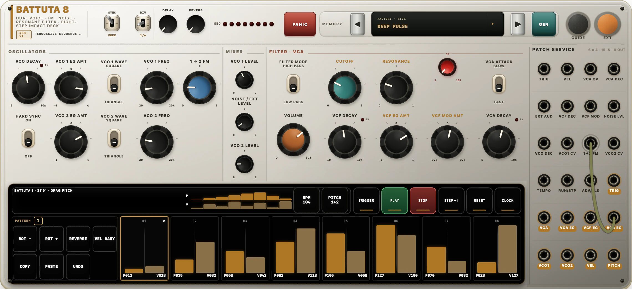This screenshot has width=632, height=290.
Task: Select sequencer step 04
Action: 295,248
